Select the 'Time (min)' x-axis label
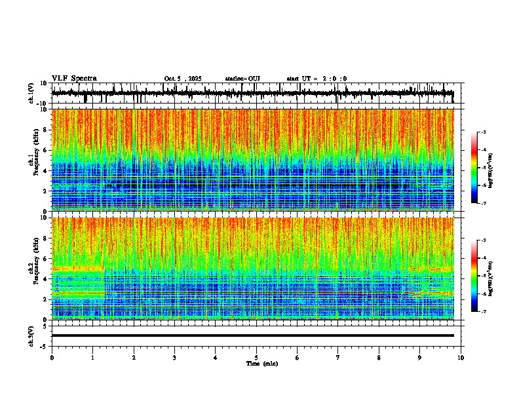The height and width of the screenshot is (401, 519). 262,364
